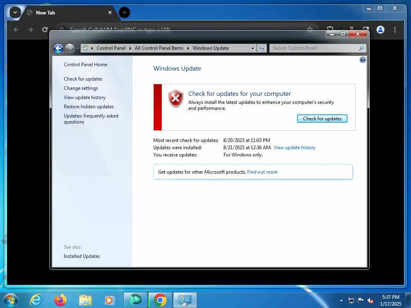Minimize the Control Panel window
Image resolution: width=411 pixels, height=308 pixels.
click(x=332, y=34)
